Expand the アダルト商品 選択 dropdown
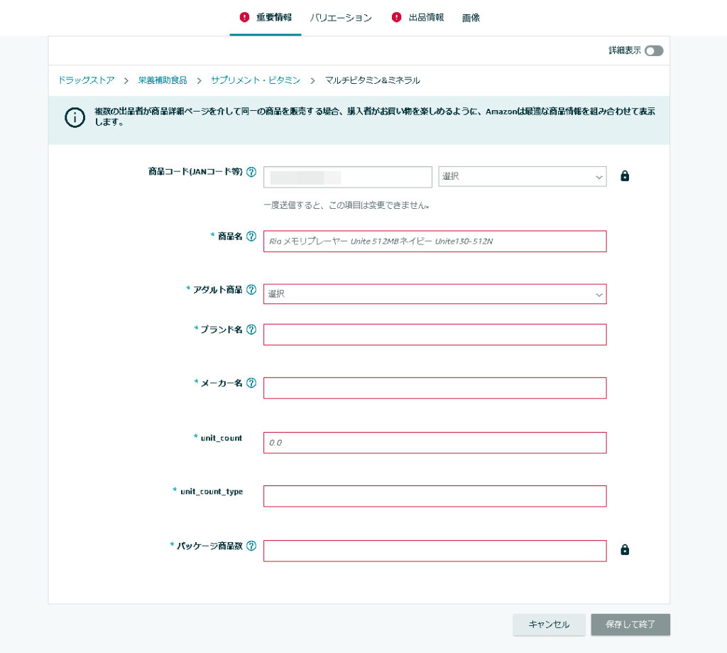727x653 pixels. point(434,294)
